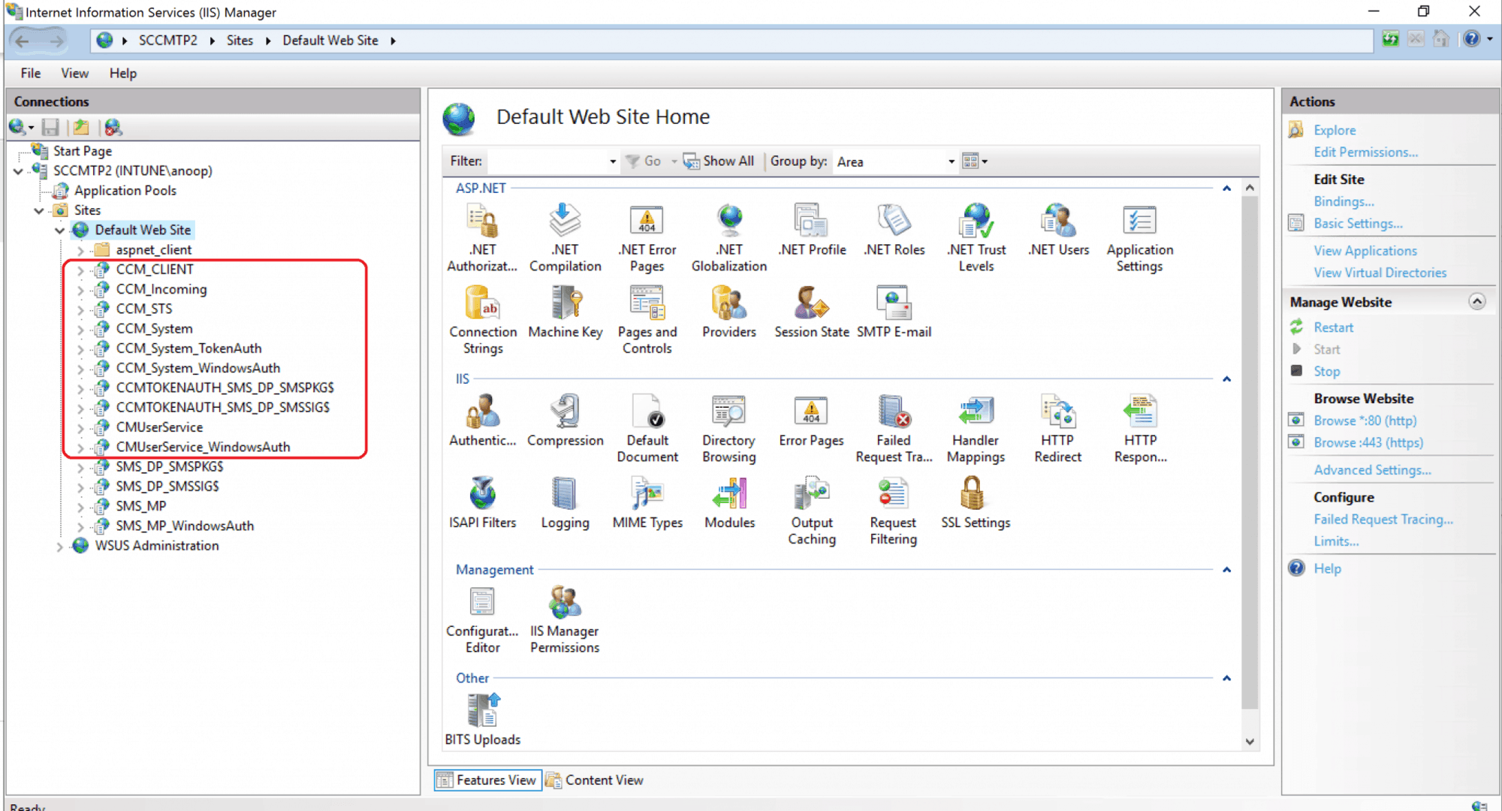Open the HTTP Redirect feature
Image resolution: width=1502 pixels, height=811 pixels.
tap(1057, 428)
